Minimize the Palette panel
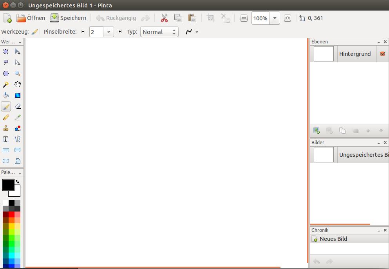 click(x=20, y=172)
